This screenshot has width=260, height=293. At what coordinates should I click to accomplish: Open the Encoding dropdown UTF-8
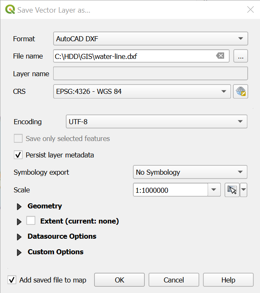pyautogui.click(x=156, y=122)
